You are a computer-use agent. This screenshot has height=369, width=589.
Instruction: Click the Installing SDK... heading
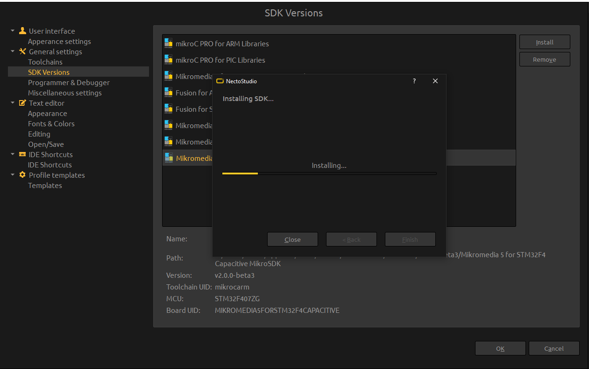248,99
